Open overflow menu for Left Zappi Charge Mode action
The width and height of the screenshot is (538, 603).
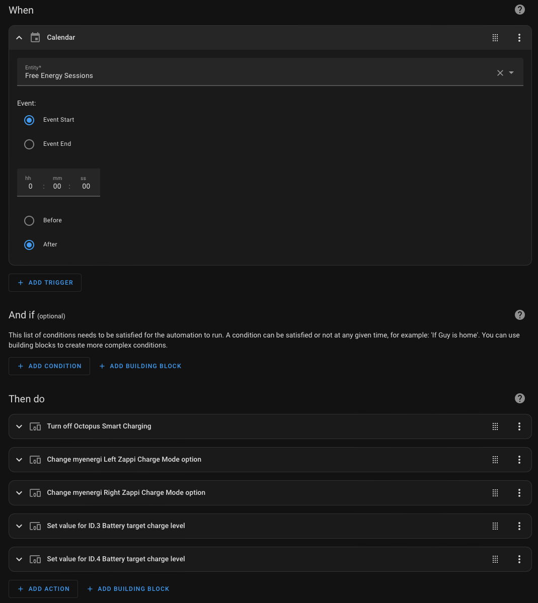[519, 460]
